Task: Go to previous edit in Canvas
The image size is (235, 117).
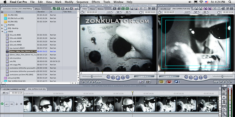Action: [186, 77]
